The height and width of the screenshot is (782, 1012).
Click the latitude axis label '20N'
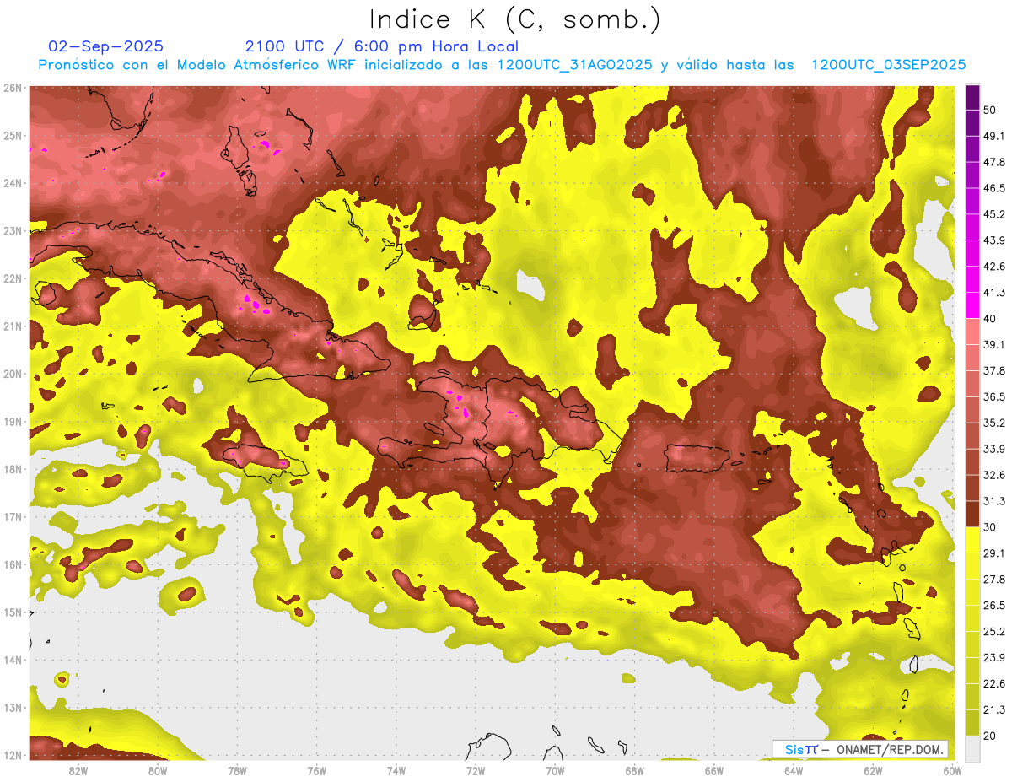pos(13,374)
